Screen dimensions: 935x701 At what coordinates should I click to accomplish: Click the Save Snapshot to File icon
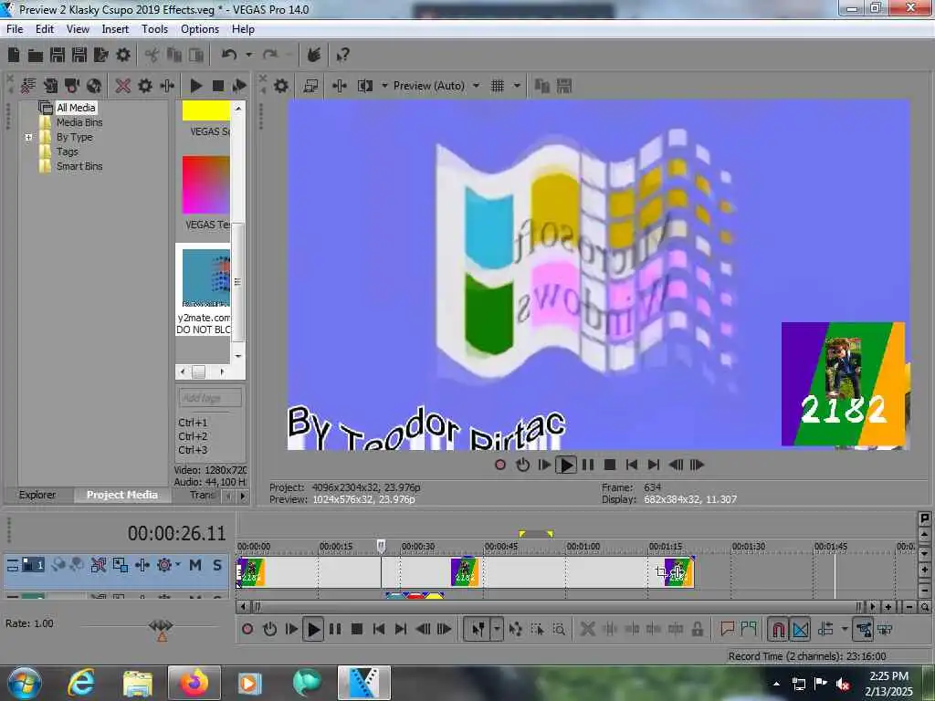click(x=564, y=86)
